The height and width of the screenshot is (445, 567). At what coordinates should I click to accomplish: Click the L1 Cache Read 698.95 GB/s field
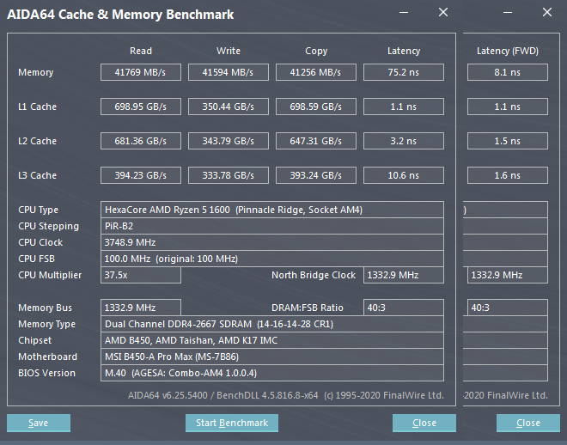(x=141, y=107)
